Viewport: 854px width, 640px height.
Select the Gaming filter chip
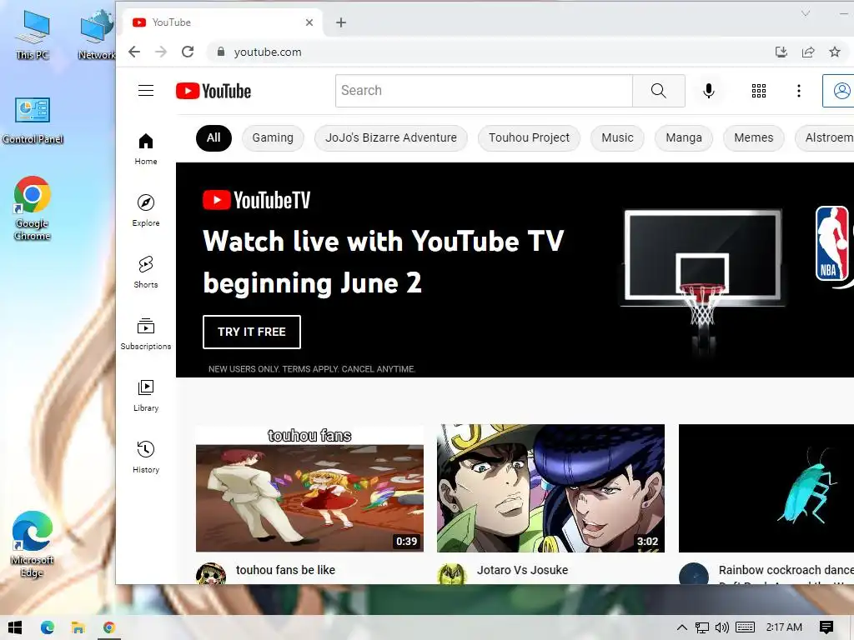pos(273,137)
